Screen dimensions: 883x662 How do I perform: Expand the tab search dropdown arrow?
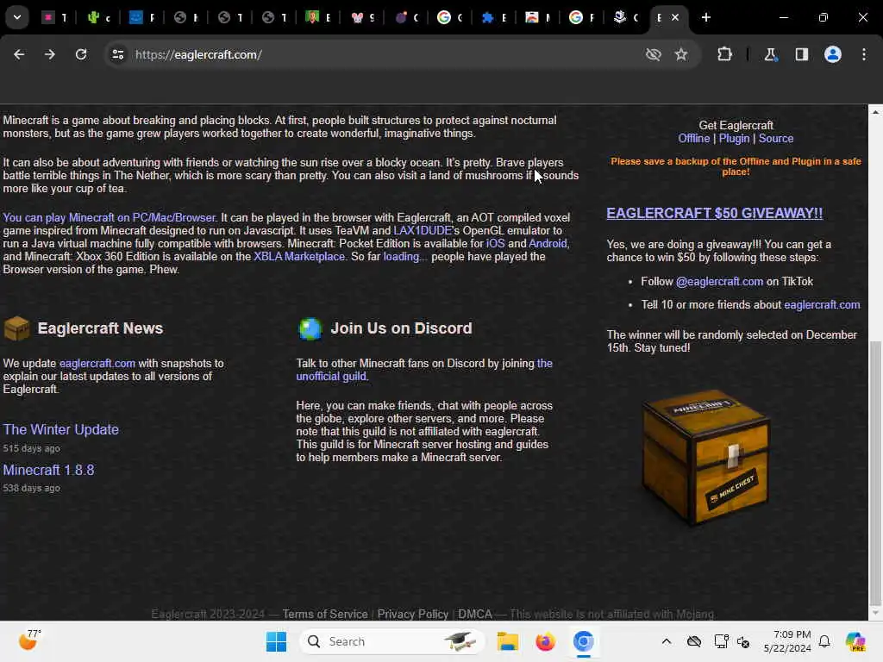tap(17, 17)
